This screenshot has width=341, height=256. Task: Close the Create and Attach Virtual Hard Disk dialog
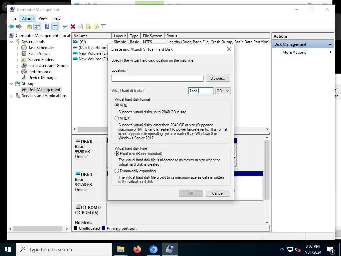(x=228, y=49)
